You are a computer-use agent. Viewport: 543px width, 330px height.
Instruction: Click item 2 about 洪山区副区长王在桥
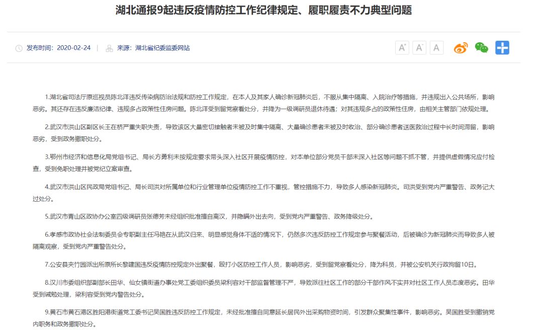pos(263,133)
